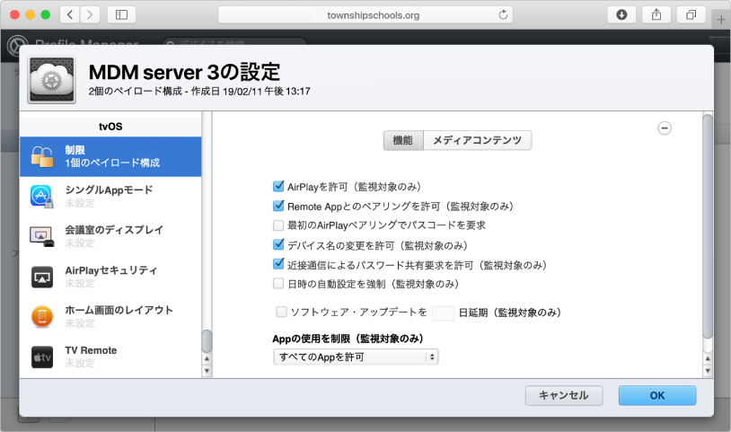Open the すべてのAppを許可 dropdown
Image resolution: width=731 pixels, height=432 pixels.
[356, 357]
